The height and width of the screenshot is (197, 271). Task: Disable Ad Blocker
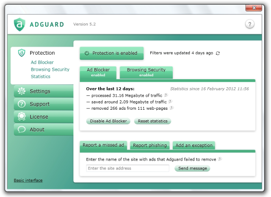pyautogui.click(x=108, y=121)
